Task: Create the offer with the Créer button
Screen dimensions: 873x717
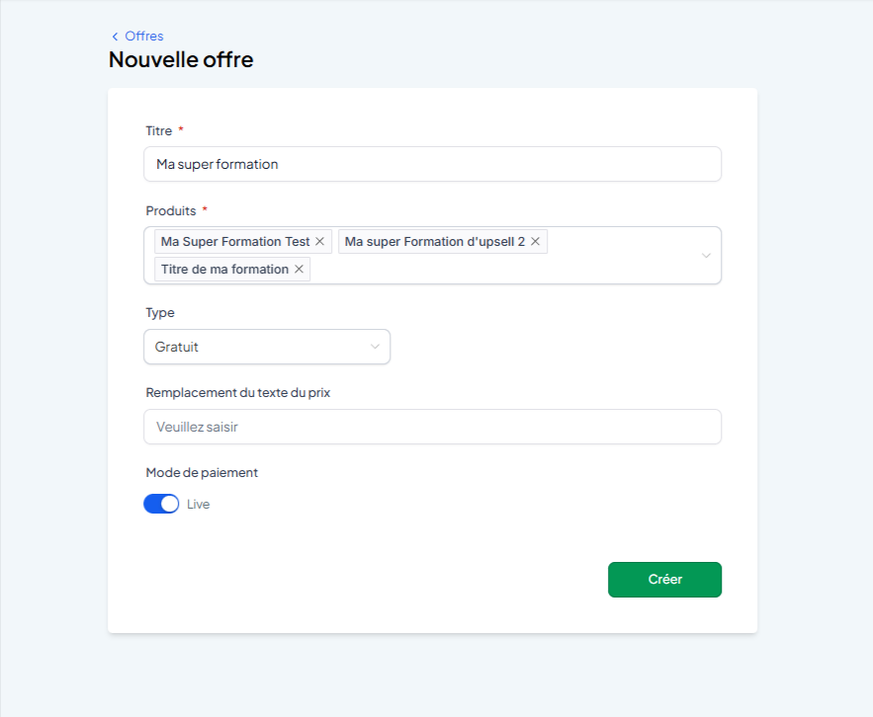Action: tap(664, 580)
